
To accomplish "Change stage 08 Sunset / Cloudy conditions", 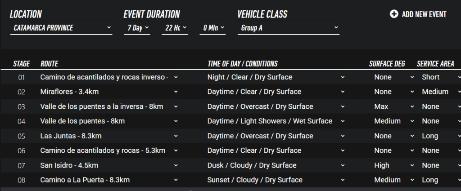I will [x=276, y=180].
